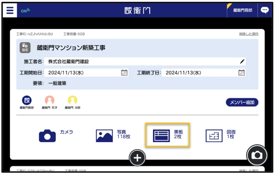Open 図面 1枚 drawings
This screenshot has width=274, height=174.
point(220,135)
